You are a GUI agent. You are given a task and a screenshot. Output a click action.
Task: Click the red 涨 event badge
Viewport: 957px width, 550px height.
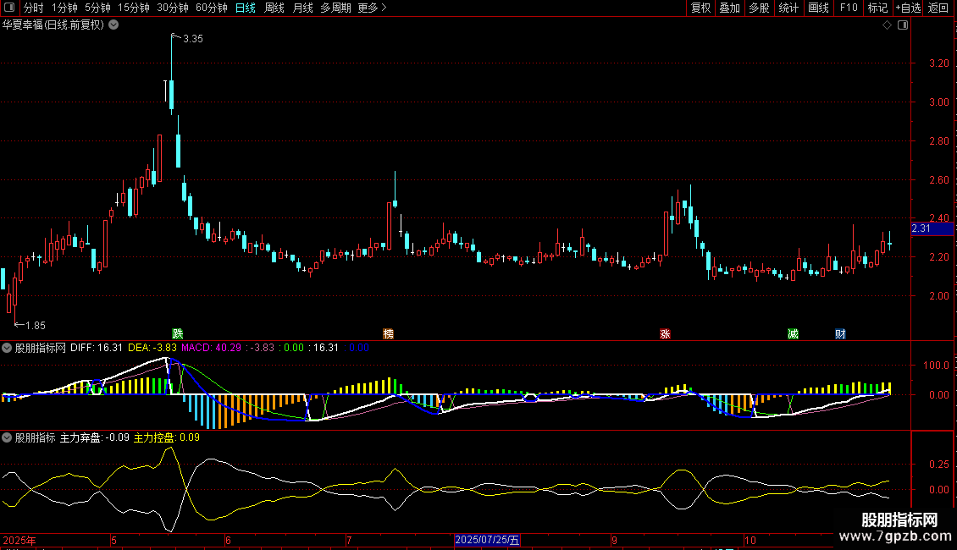click(x=665, y=333)
